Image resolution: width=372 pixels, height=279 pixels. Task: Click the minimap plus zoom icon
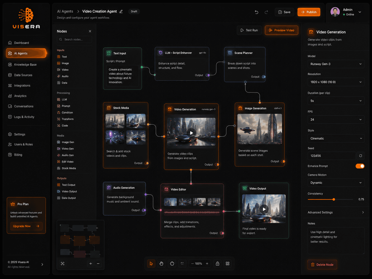tap(91, 264)
